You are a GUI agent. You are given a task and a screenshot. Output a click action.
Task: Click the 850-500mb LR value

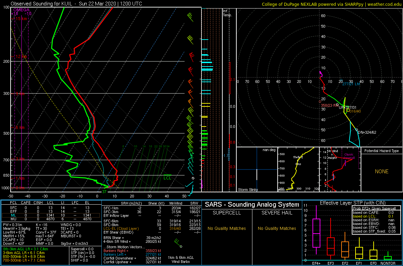(24, 256)
